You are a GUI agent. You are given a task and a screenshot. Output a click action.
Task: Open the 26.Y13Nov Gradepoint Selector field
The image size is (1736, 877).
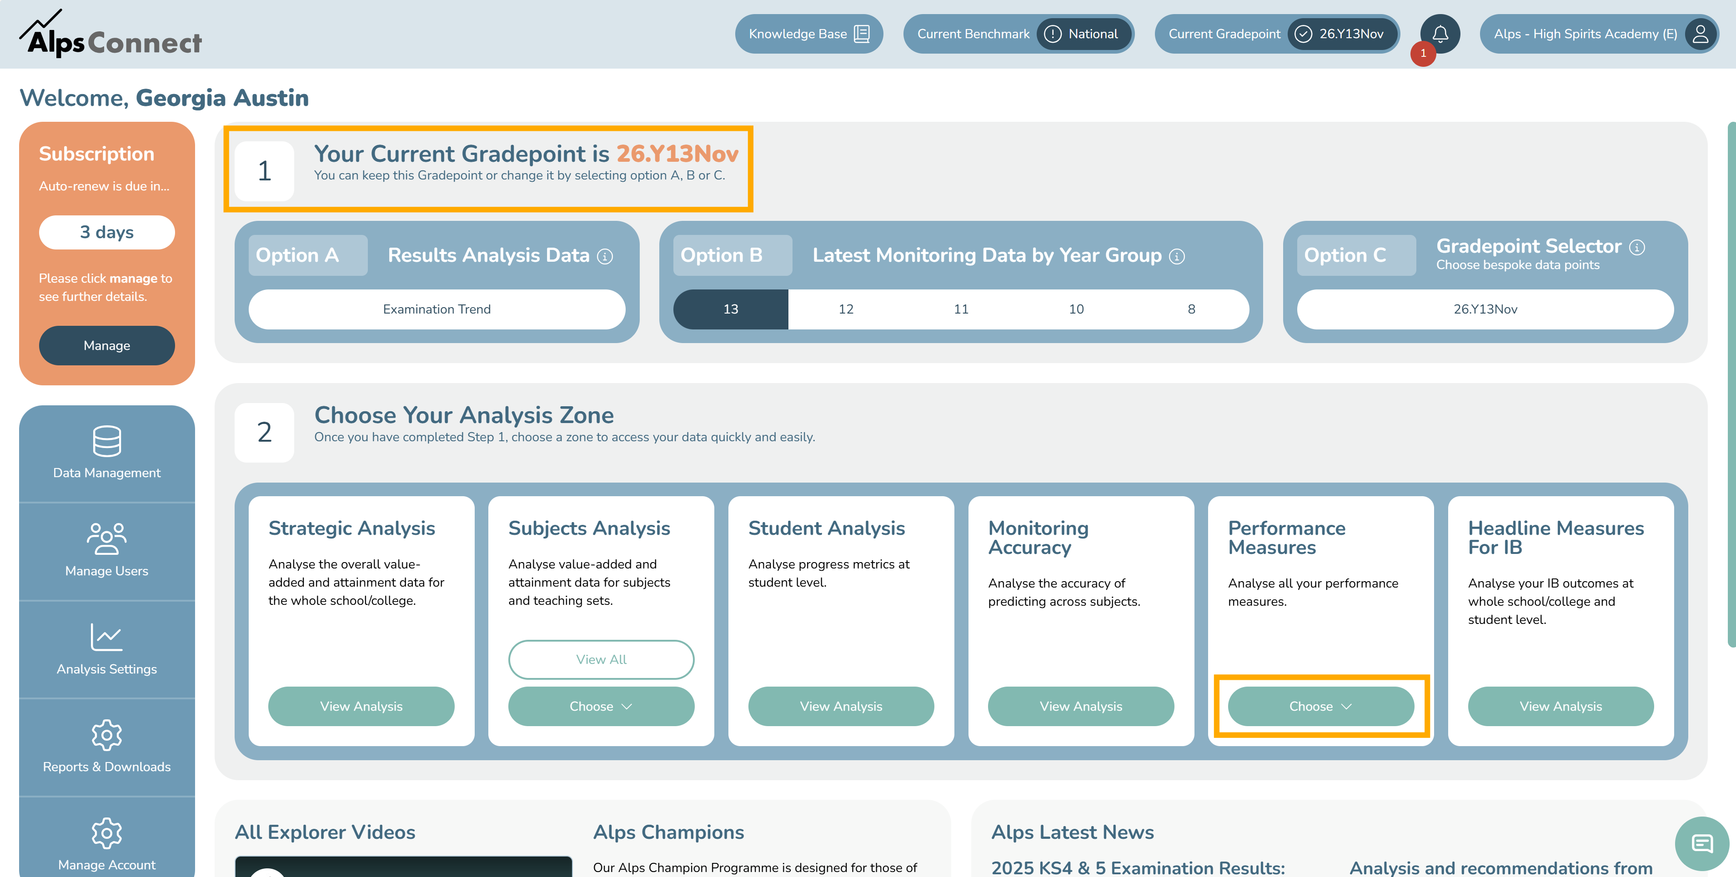coord(1485,309)
